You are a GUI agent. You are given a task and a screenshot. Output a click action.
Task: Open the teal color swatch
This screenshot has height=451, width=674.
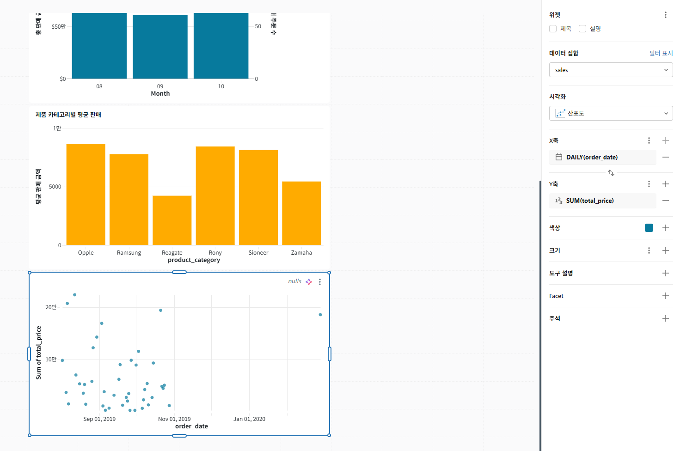click(649, 228)
